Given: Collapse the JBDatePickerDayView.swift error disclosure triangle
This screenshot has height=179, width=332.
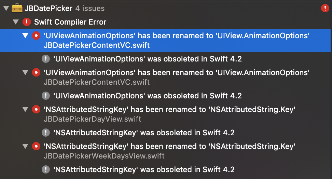Looking at the screenshot, I should [25, 109].
